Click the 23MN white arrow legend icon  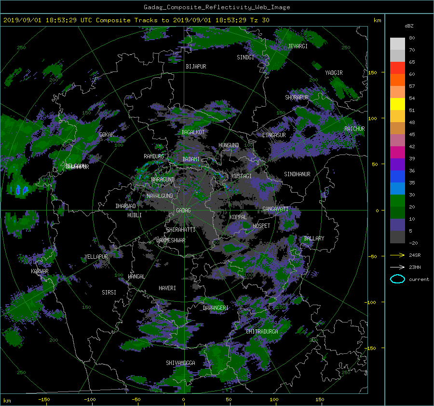click(397, 267)
